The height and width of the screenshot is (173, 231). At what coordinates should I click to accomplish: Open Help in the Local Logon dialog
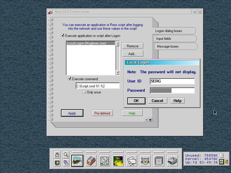[177, 101]
